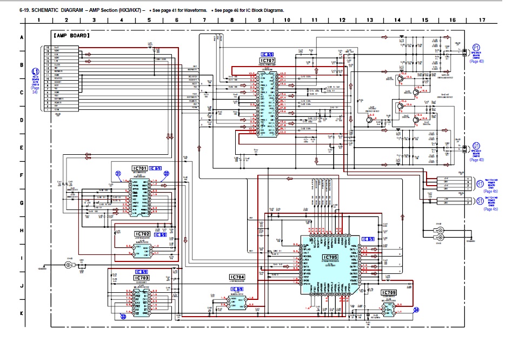Viewport: 519px width, 341px height.
Task: Select the J1 speaker board connector marker
Action: point(476,146)
